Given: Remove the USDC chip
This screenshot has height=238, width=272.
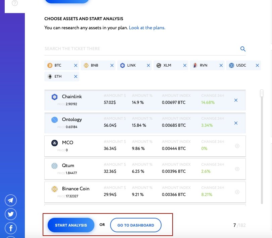Looking at the screenshot, I should pyautogui.click(x=257, y=66).
